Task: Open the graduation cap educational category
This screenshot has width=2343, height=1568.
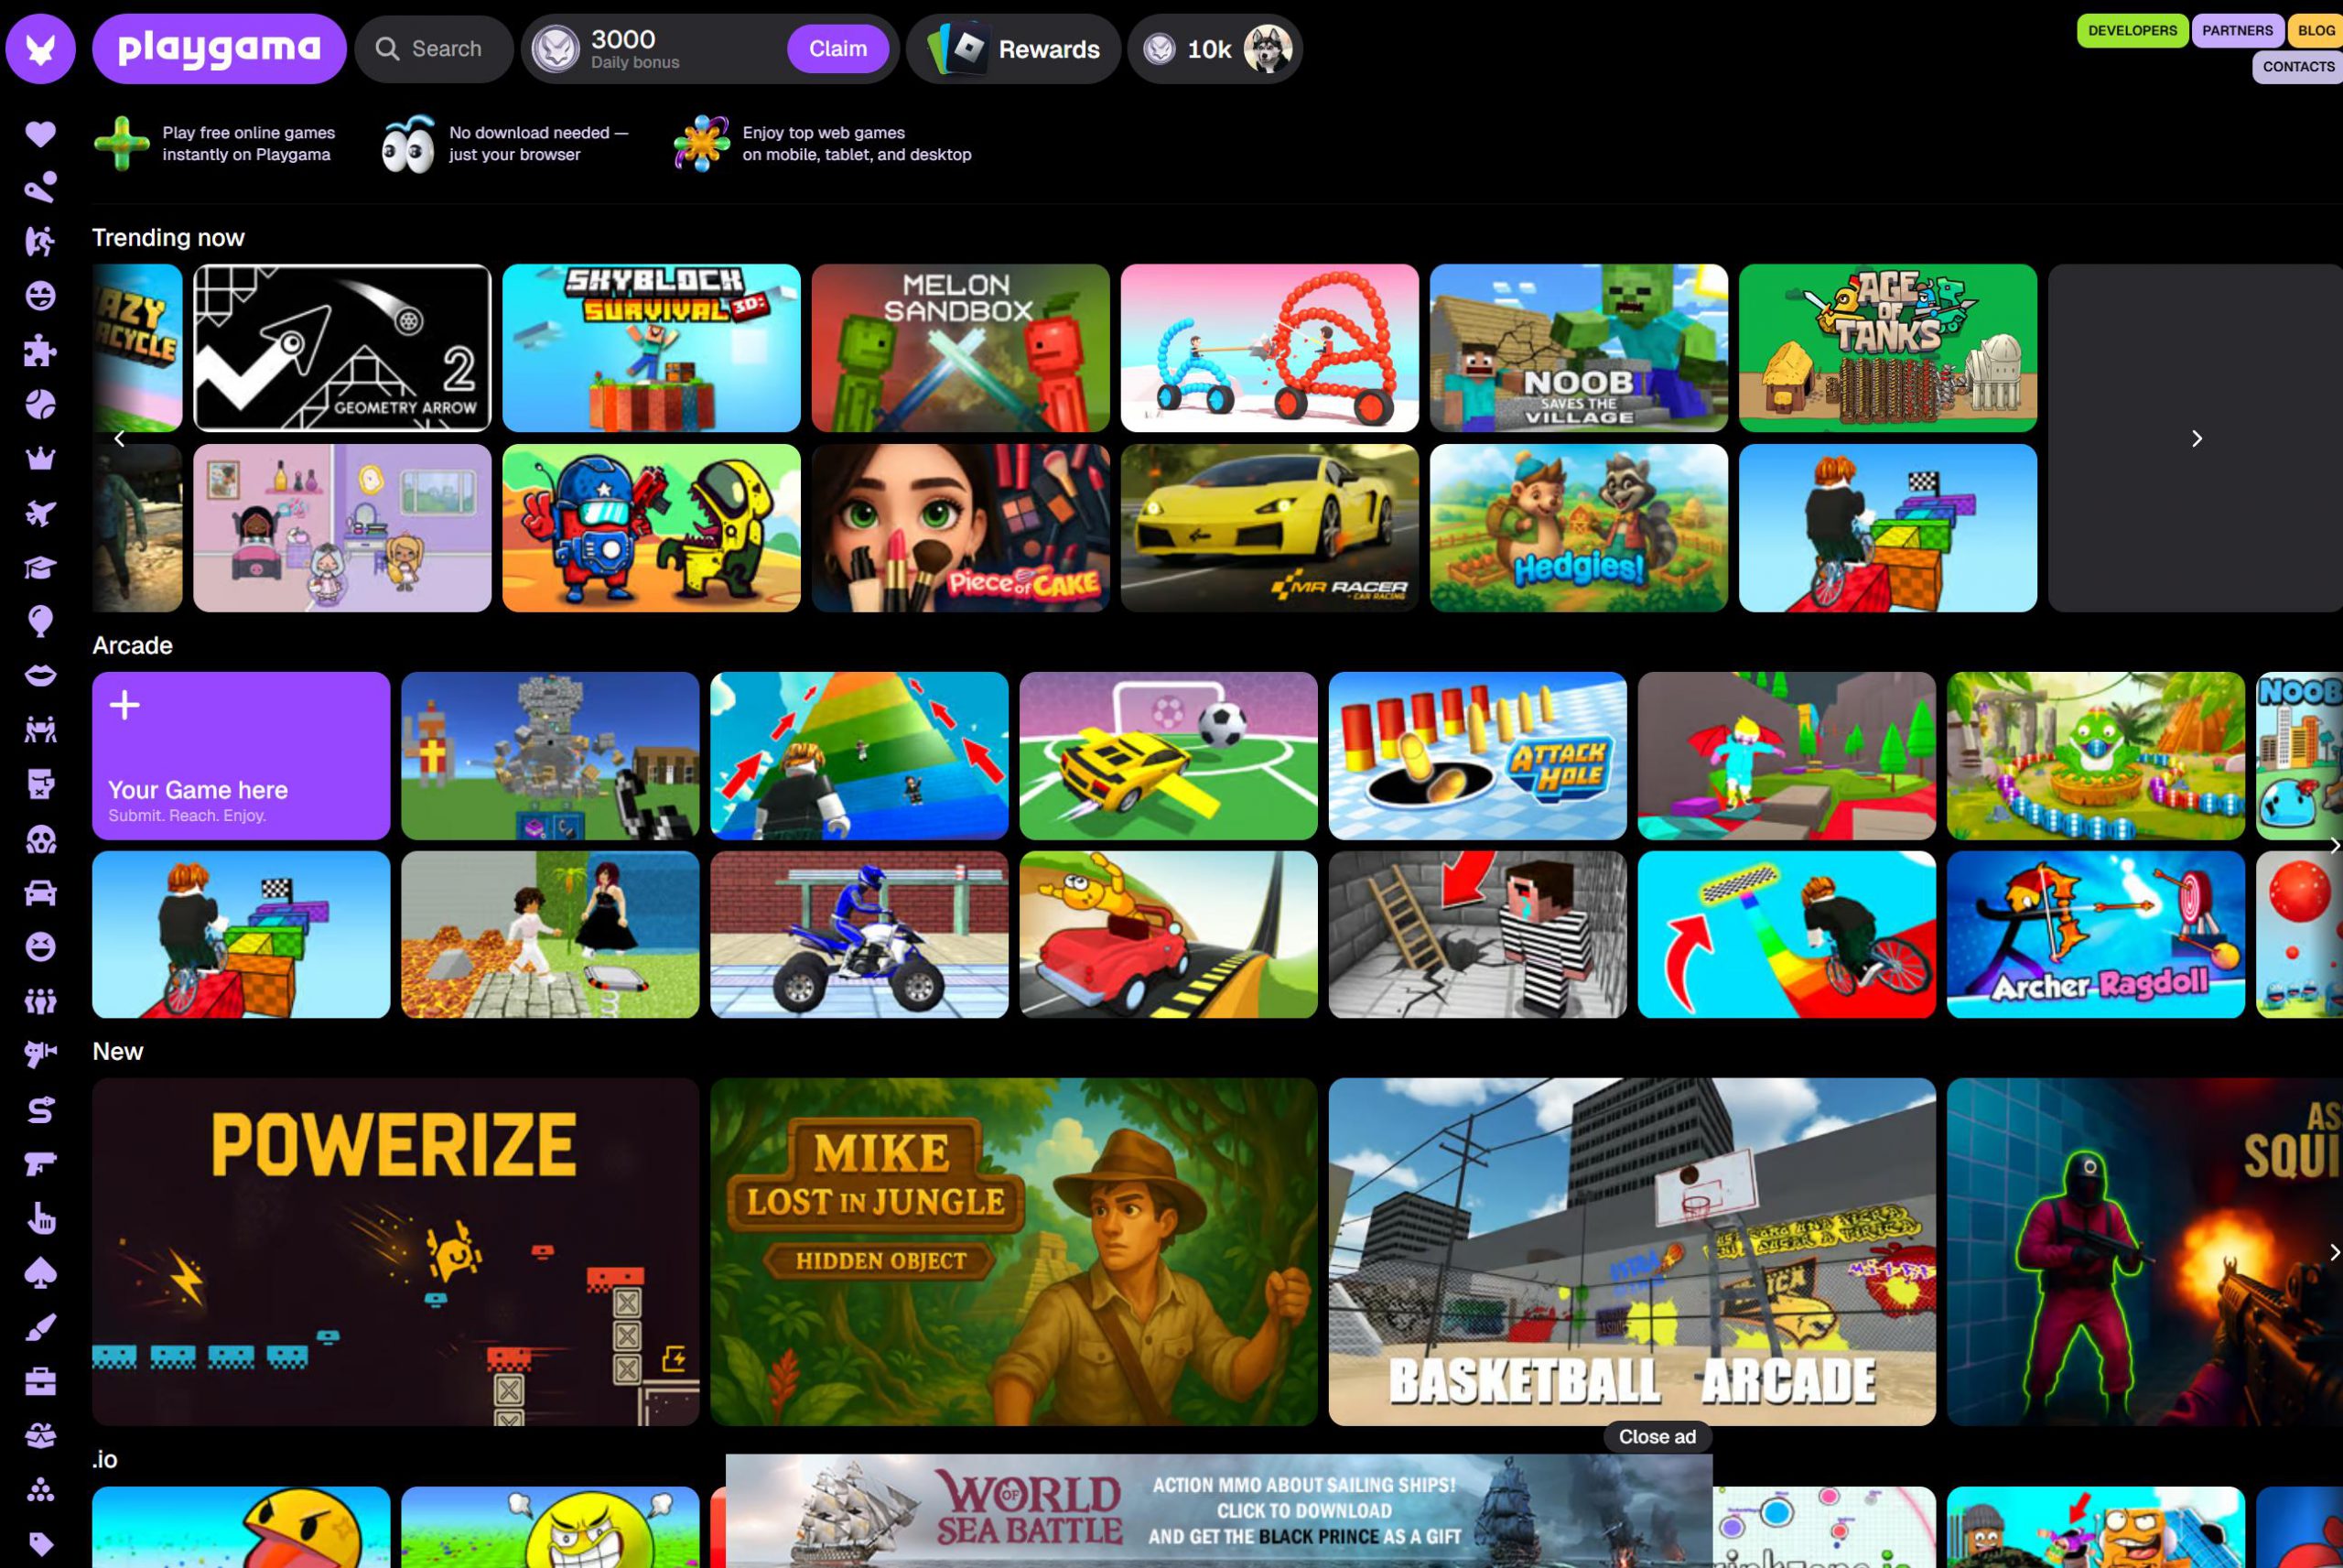Action: pyautogui.click(x=40, y=567)
